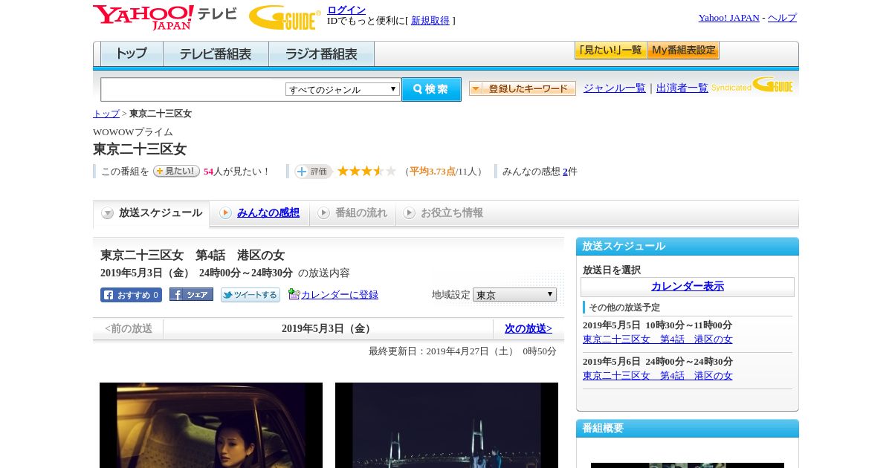Click the ツイートする button
The height and width of the screenshot is (468, 892).
[251, 295]
